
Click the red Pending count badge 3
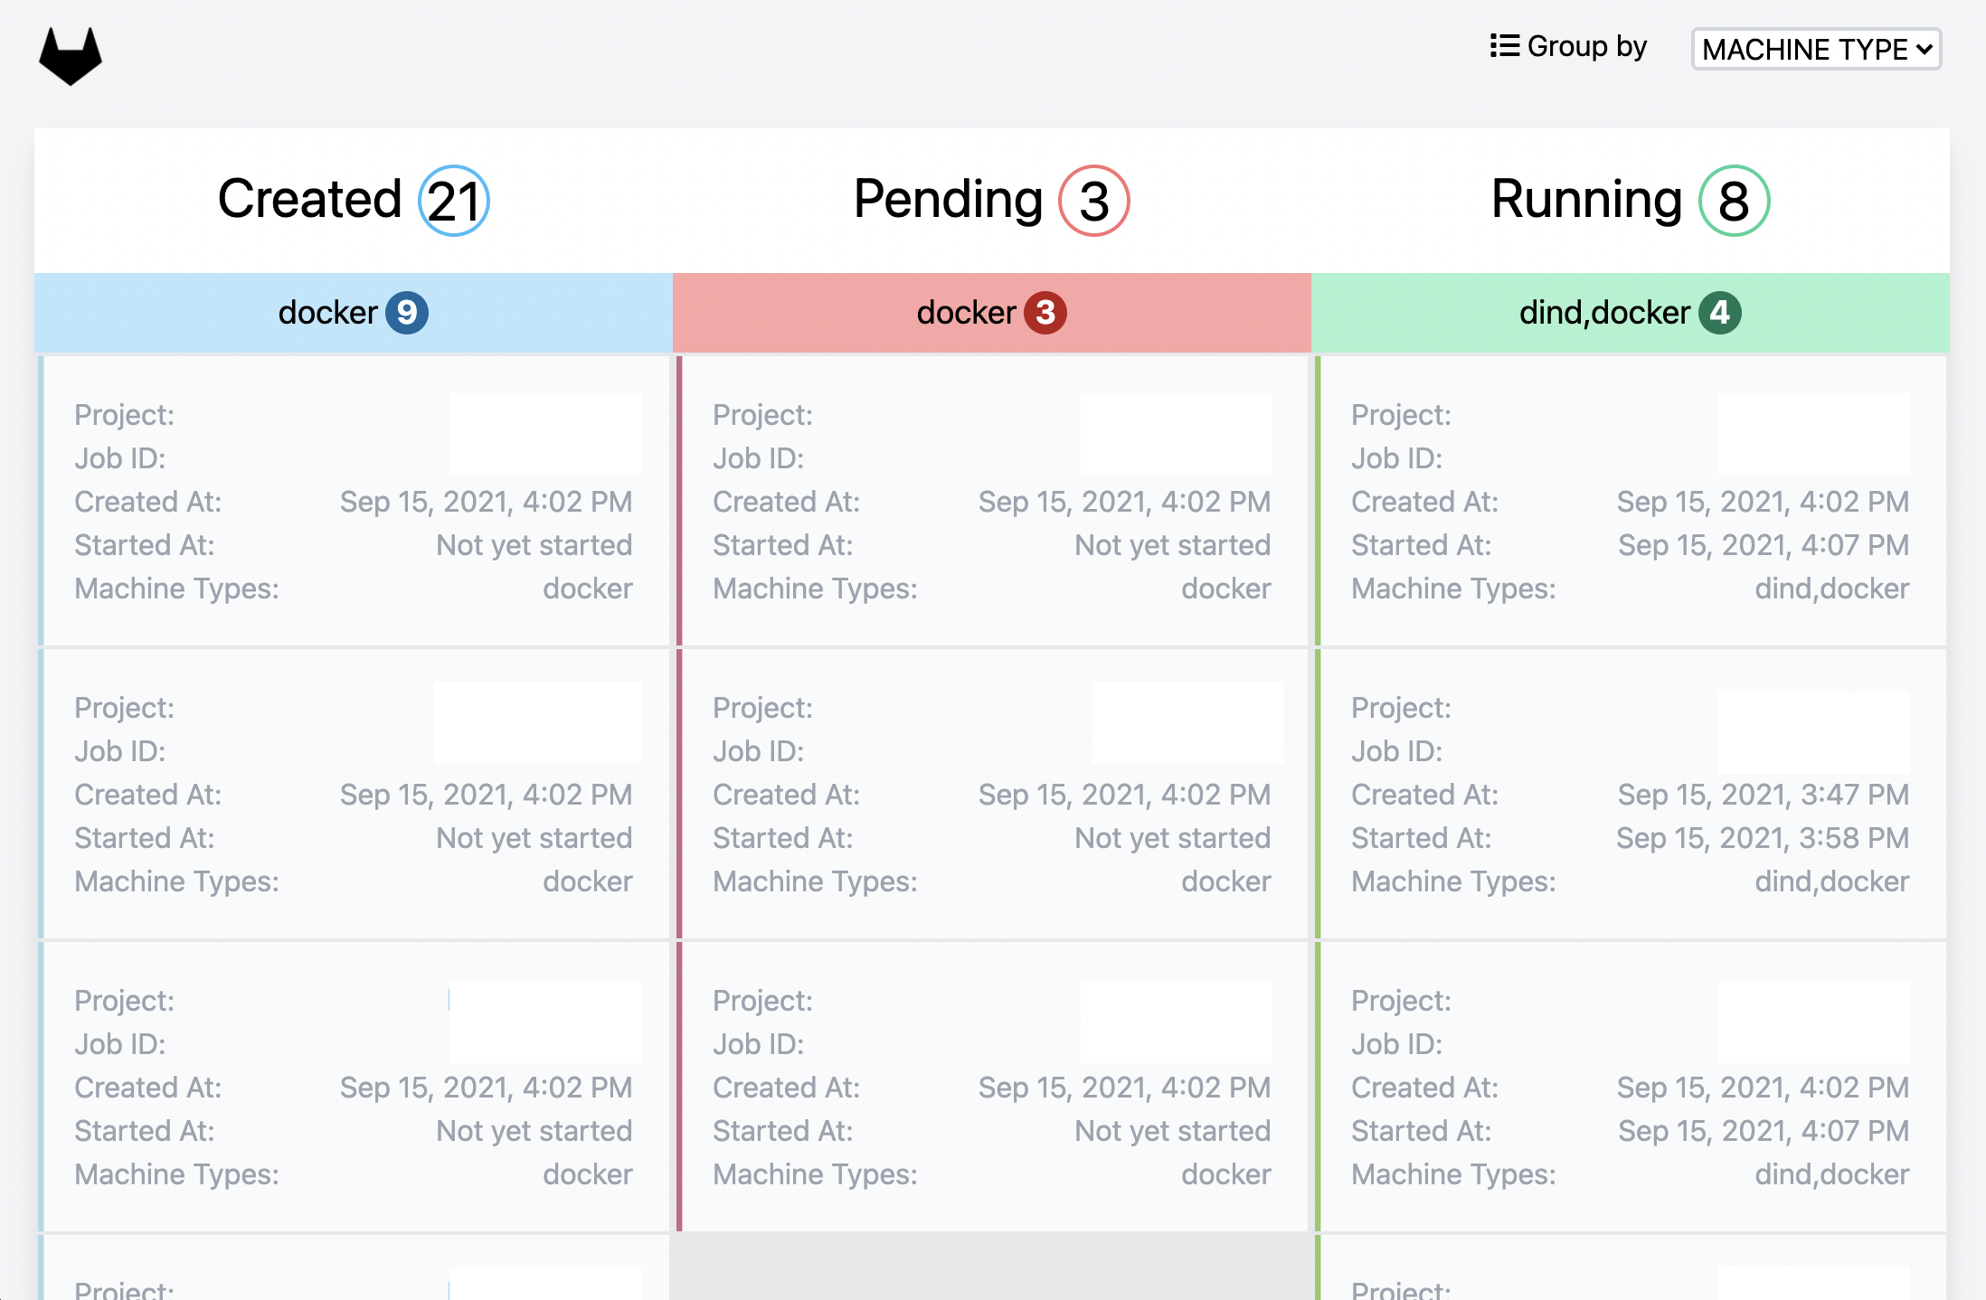click(1092, 200)
